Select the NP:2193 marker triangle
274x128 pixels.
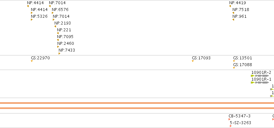[x=55, y=26]
